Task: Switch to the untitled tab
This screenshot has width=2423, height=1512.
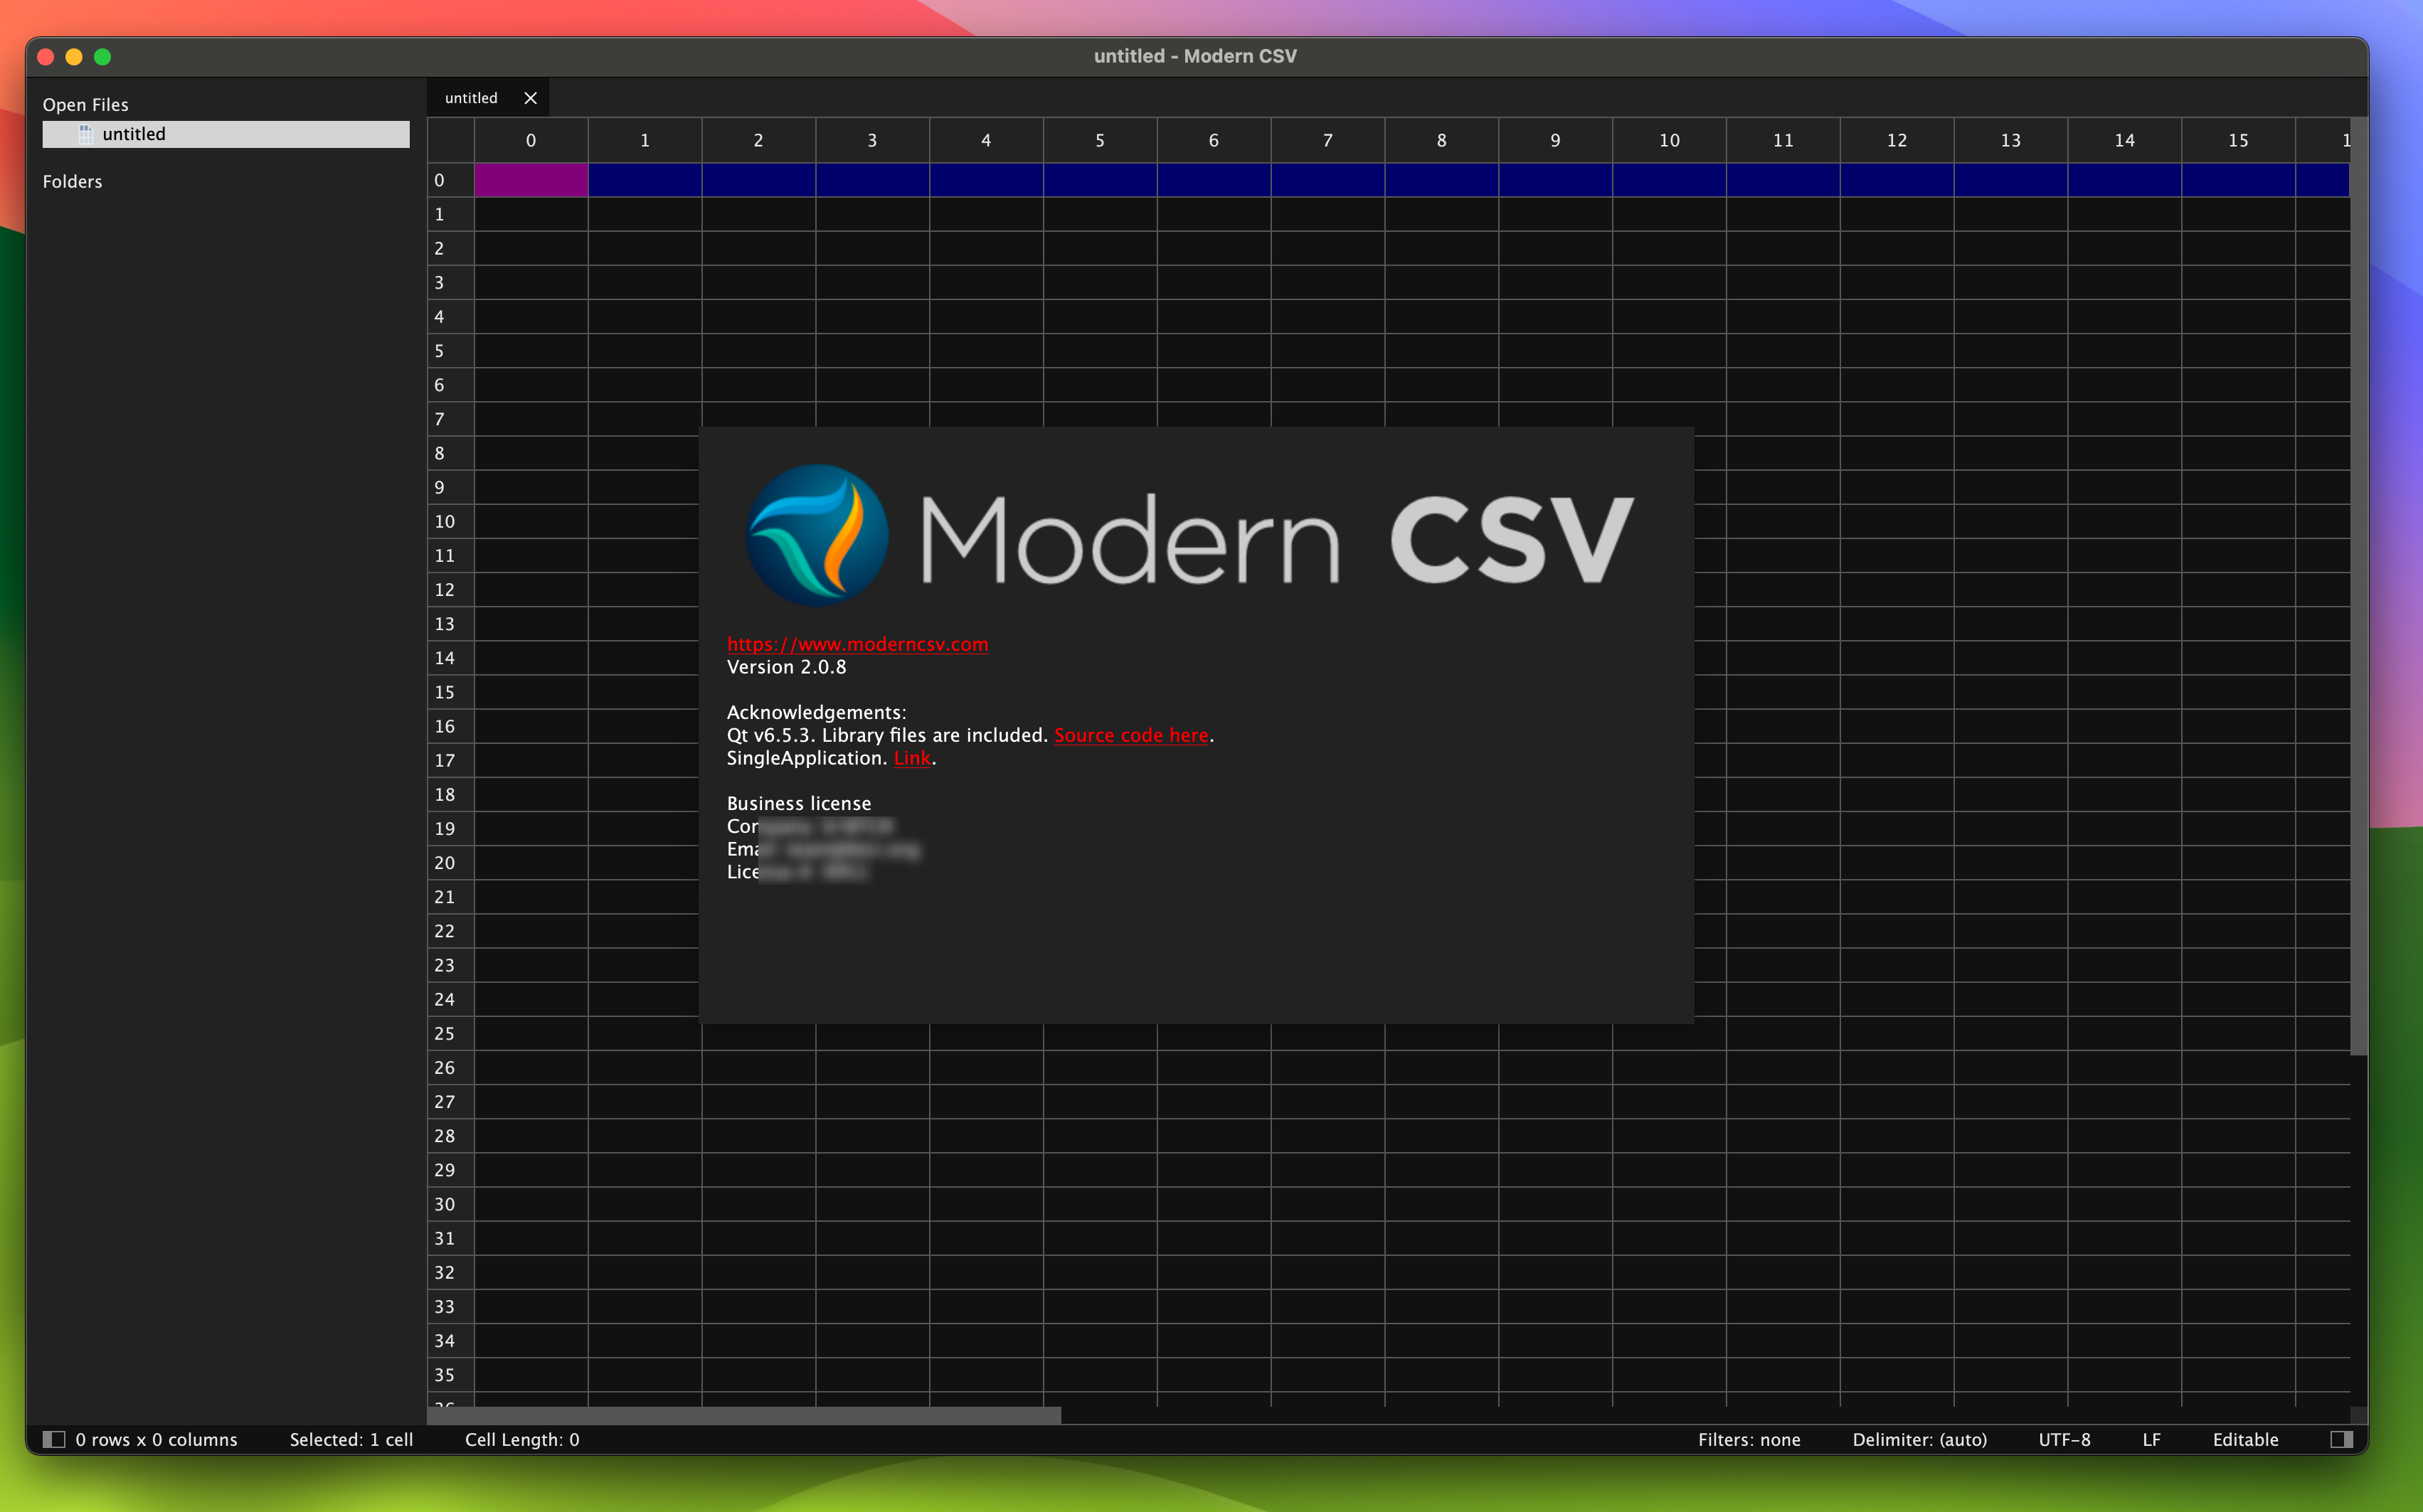Action: click(x=470, y=97)
